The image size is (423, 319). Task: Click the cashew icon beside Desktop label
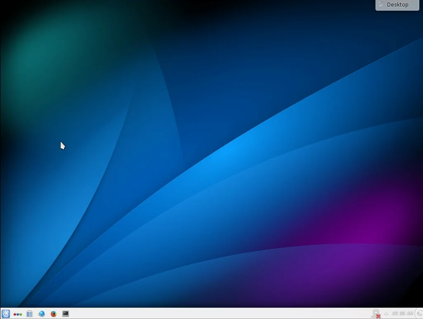pyautogui.click(x=381, y=5)
